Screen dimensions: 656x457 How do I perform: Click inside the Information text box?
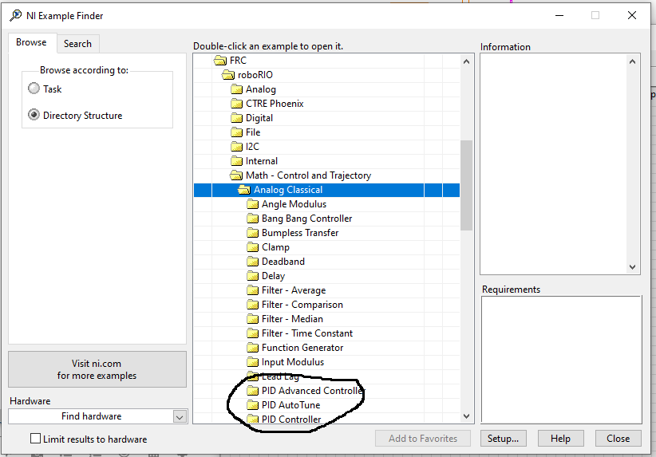click(x=553, y=164)
